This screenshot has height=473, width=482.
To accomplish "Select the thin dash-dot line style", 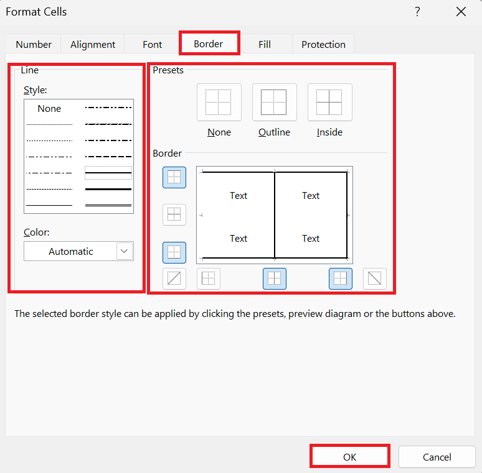I will click(49, 173).
